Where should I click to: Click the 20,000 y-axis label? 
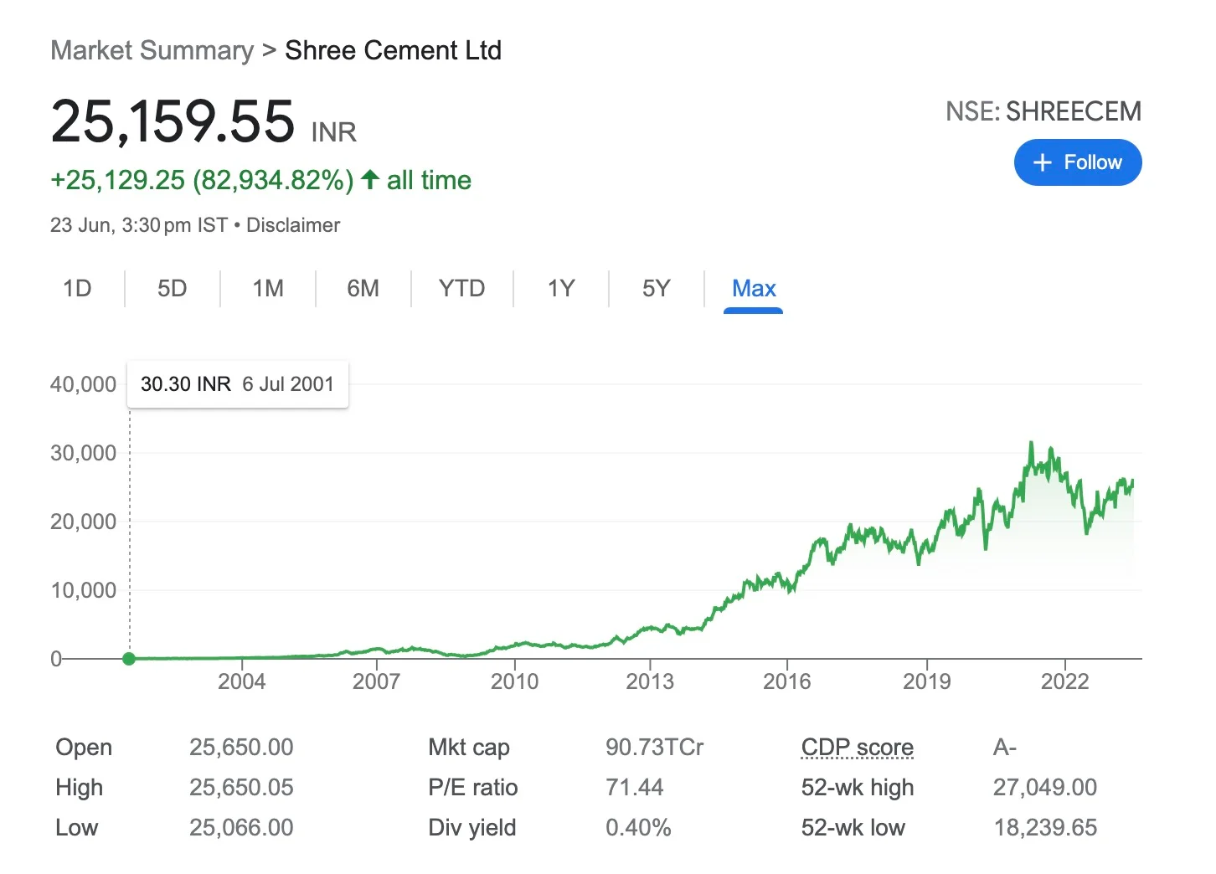tap(83, 522)
